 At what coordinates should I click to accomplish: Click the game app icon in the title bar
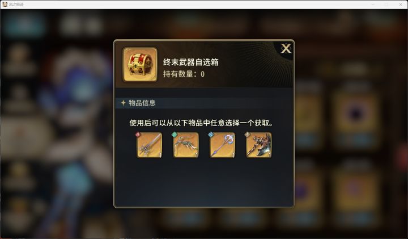[5, 4]
